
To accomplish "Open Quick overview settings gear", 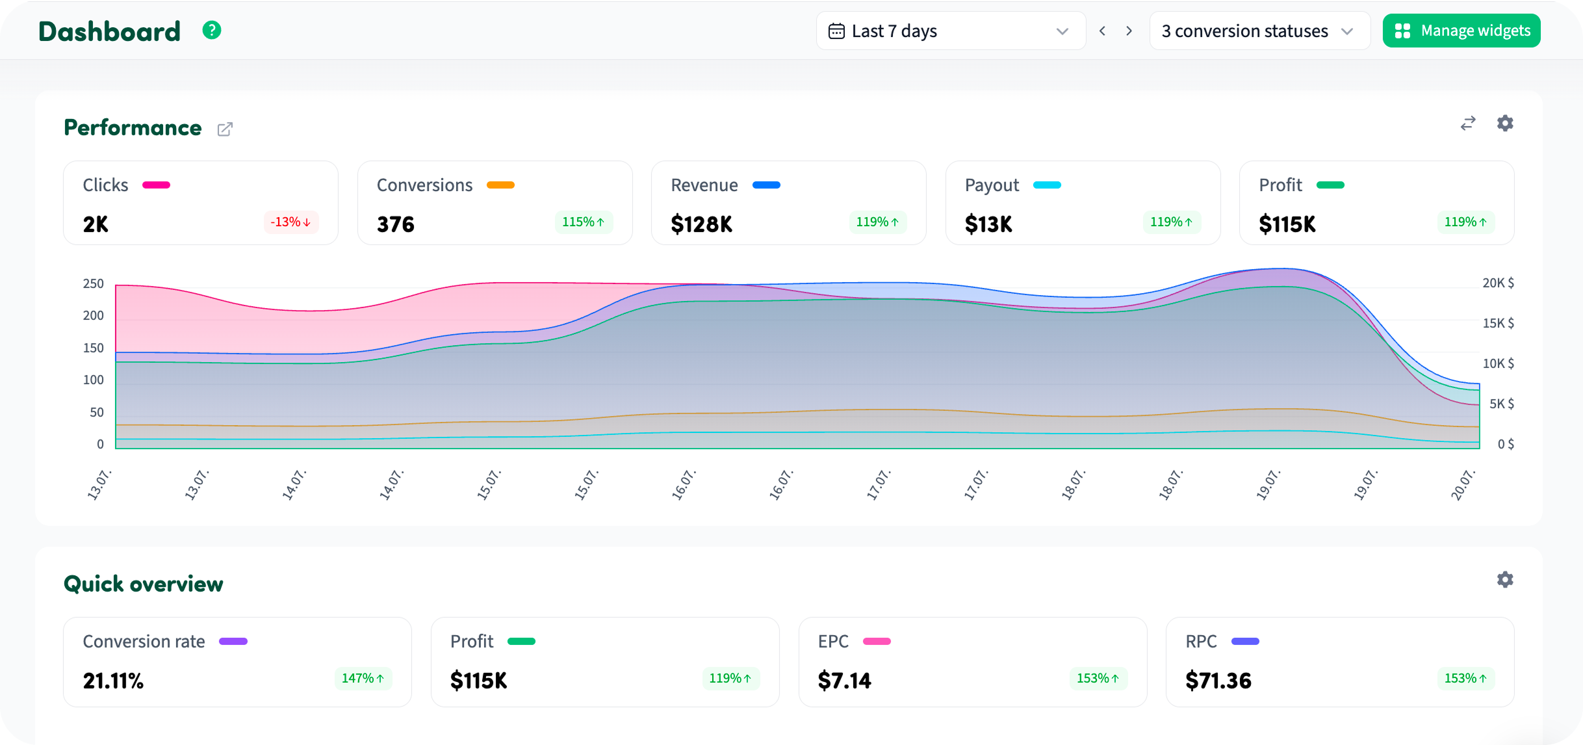I will pyautogui.click(x=1505, y=580).
